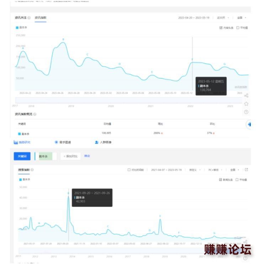Click question-mark help icon below star
Screen dimensions: 259x264
pyautogui.click(x=246, y=112)
